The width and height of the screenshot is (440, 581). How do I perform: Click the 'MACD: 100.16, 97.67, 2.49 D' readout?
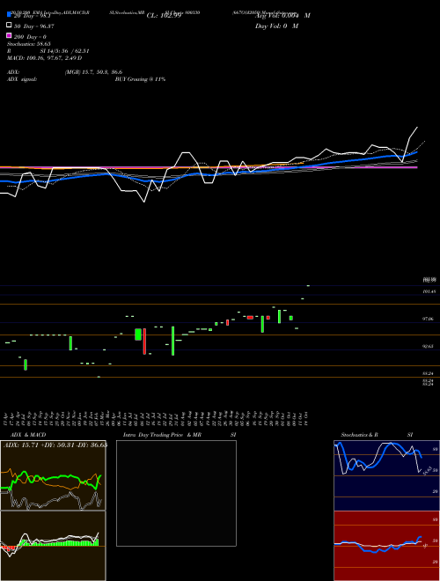45,58
